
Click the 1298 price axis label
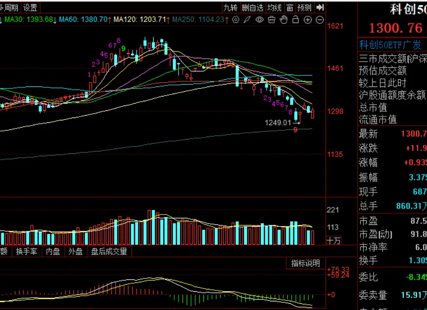pyautogui.click(x=335, y=111)
